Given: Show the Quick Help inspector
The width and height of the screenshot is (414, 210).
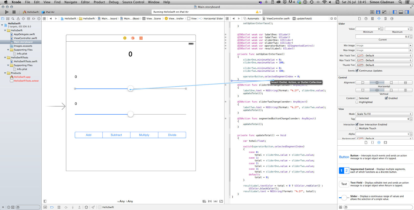Looking at the screenshot, I should pos(366,19).
